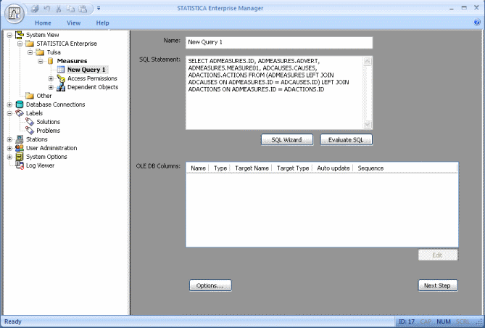This screenshot has width=485, height=328.
Task: Launch the SQL Wizard button
Action: (x=287, y=139)
